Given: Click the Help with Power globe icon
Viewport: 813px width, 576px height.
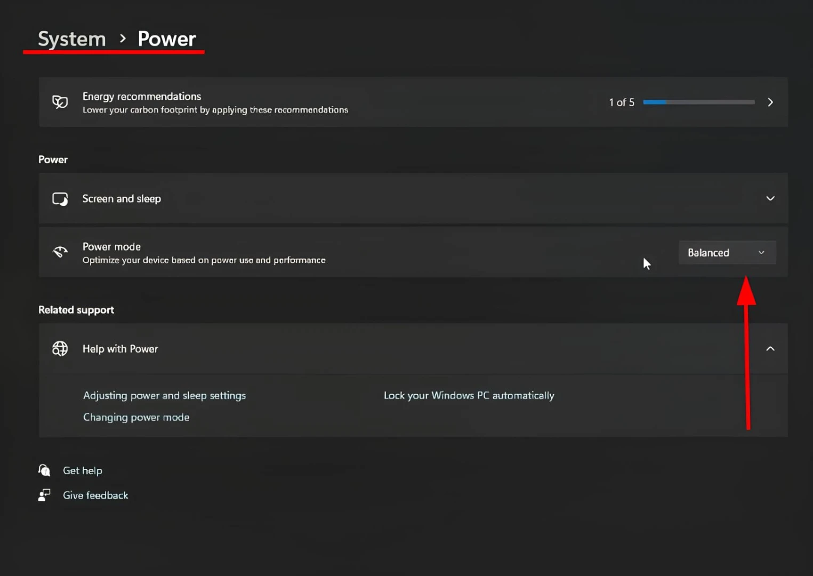Looking at the screenshot, I should 60,349.
